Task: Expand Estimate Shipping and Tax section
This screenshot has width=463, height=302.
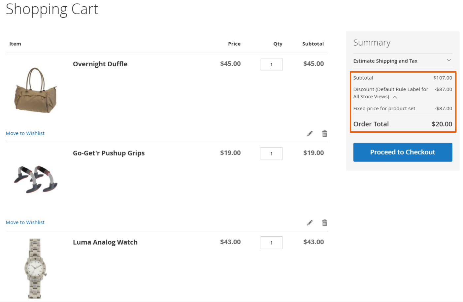Action: tap(403, 61)
